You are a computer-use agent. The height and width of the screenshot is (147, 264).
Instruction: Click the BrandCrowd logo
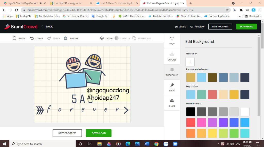point(21,26)
